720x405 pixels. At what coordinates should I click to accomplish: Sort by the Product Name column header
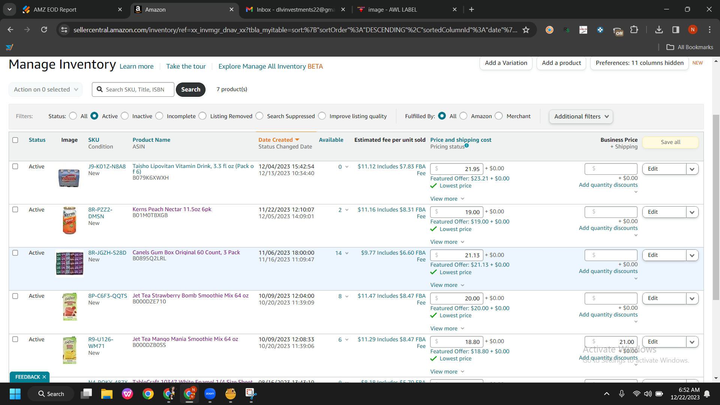[x=151, y=140]
